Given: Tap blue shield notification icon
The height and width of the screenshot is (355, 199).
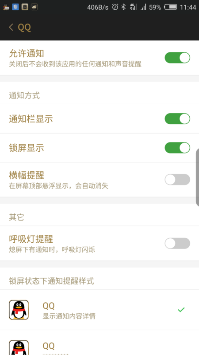Looking at the screenshot, I should click(15, 7).
